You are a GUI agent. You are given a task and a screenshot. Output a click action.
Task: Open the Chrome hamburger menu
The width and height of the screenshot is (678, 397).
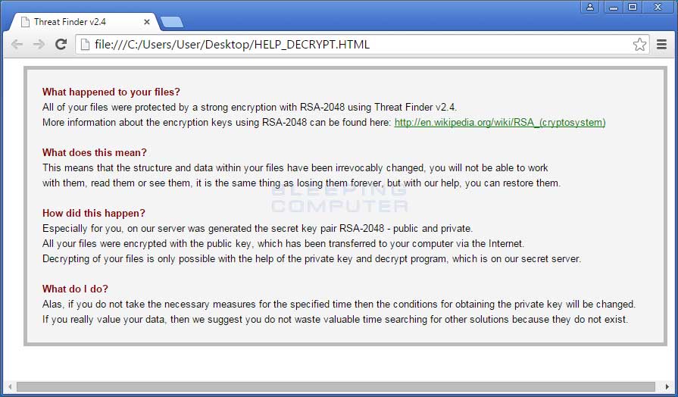(x=661, y=44)
